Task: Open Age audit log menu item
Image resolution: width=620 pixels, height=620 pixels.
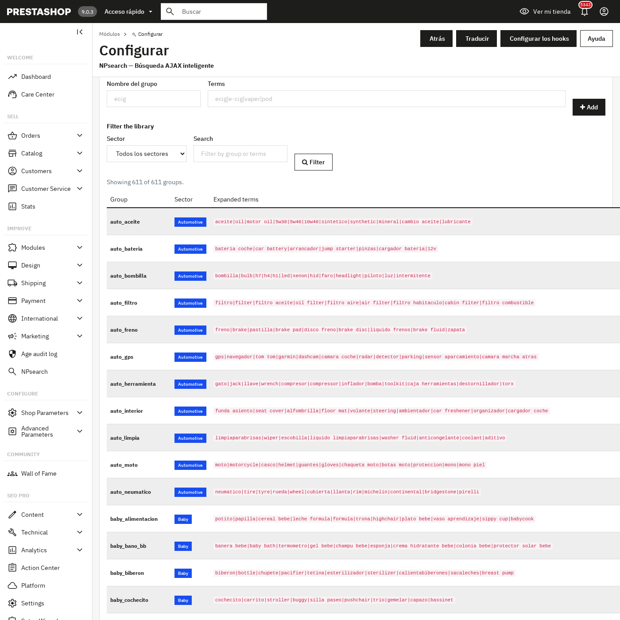Action: [46, 354]
